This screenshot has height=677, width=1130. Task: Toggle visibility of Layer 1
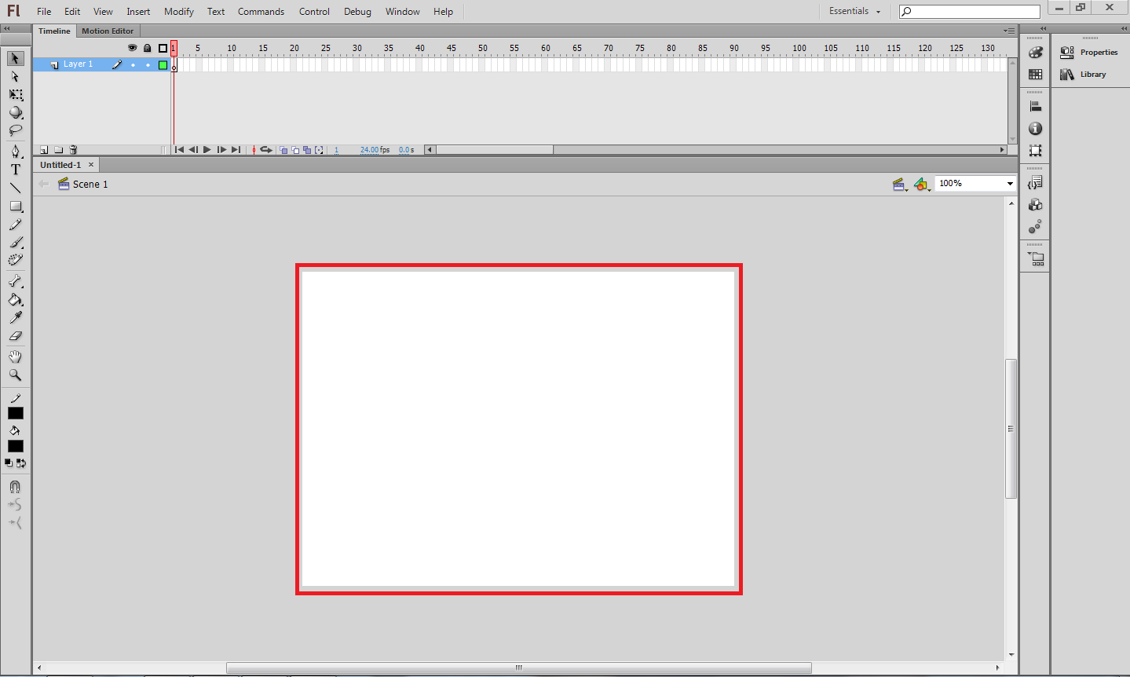pos(132,64)
